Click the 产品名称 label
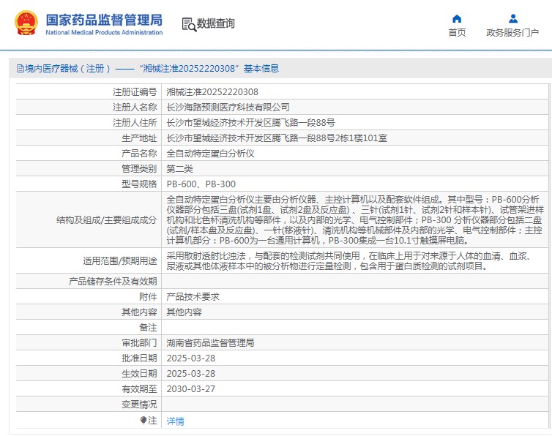 [x=139, y=154]
